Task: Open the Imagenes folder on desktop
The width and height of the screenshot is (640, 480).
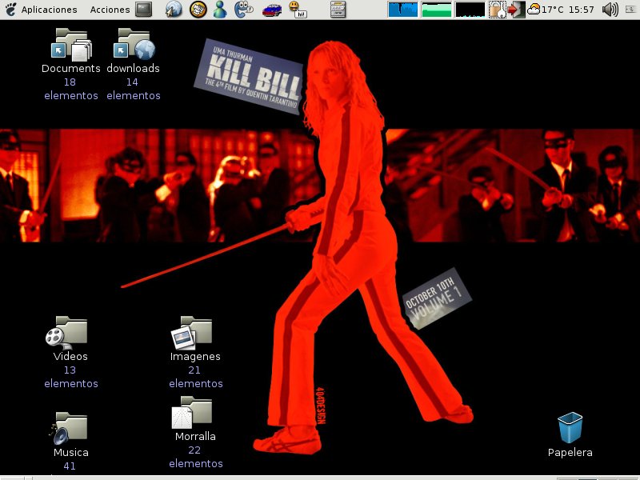Action: tap(192, 332)
